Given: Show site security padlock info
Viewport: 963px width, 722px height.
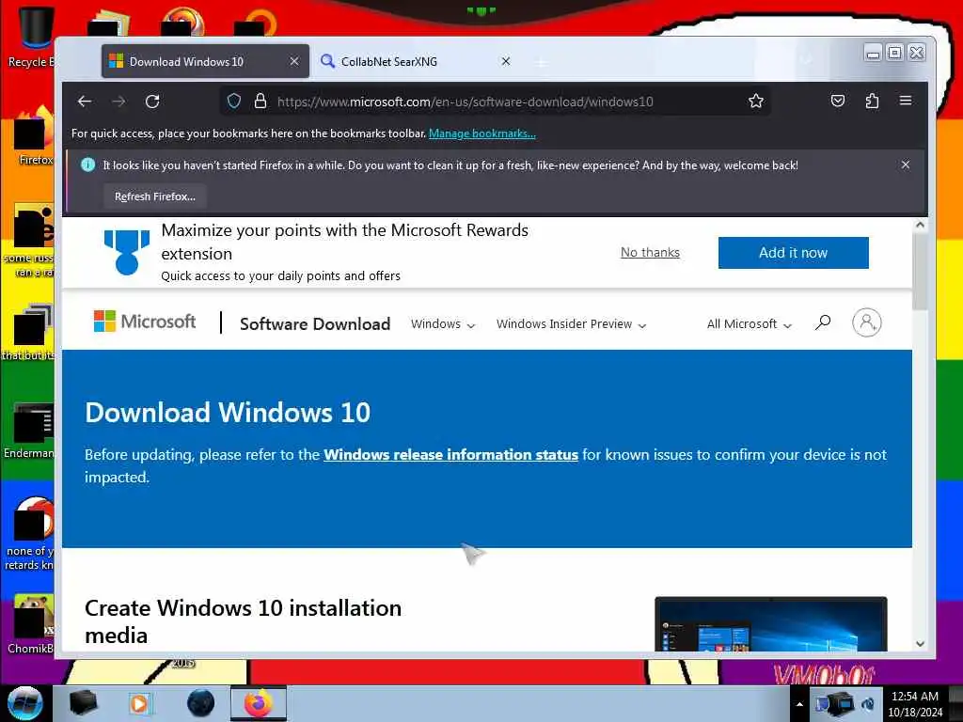Looking at the screenshot, I should [x=260, y=102].
